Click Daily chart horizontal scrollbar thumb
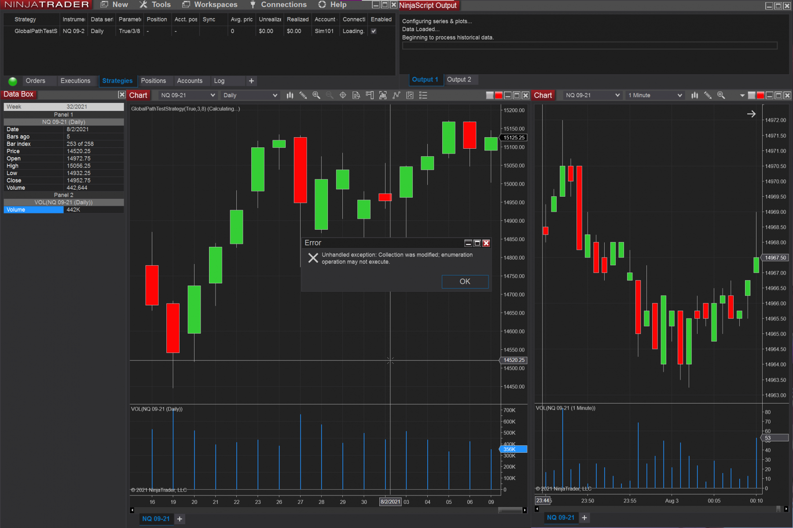Viewport: 793px width, 528px height. [x=510, y=510]
